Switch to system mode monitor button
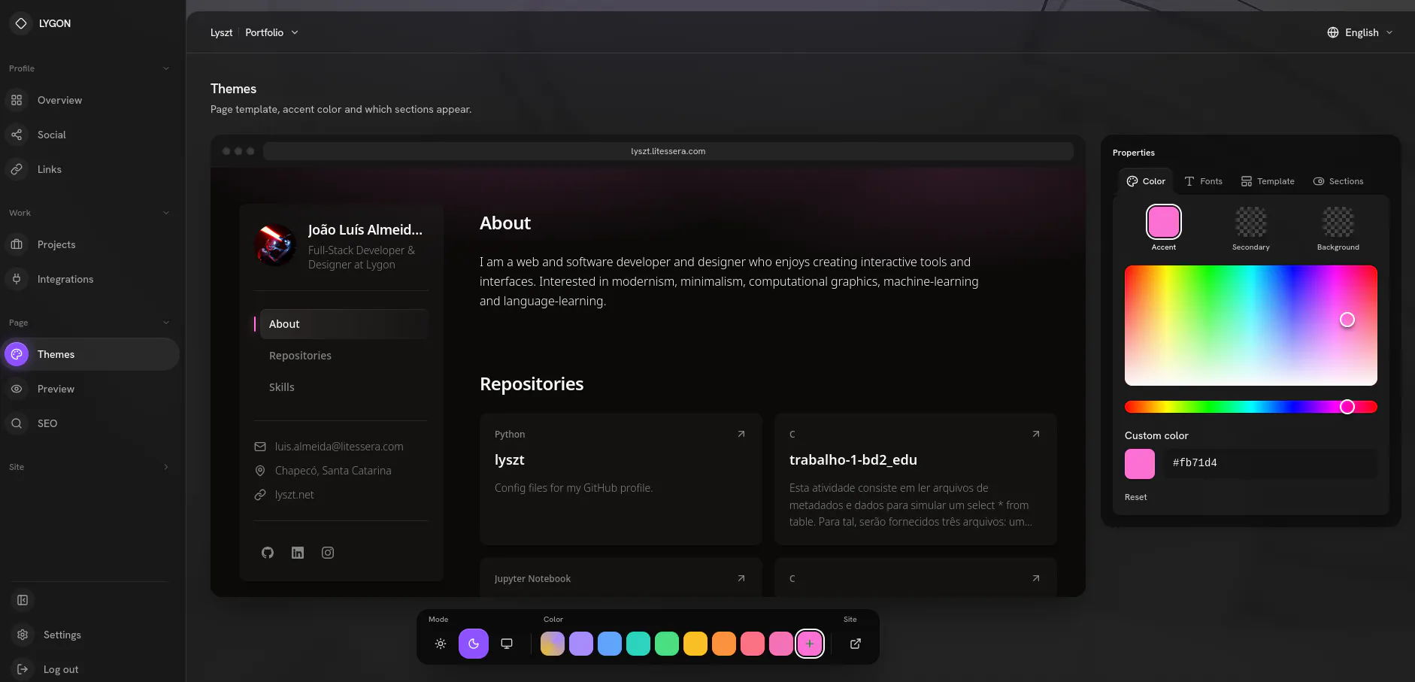The height and width of the screenshot is (682, 1415). point(507,644)
